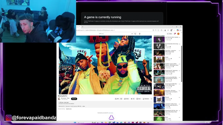Save the video to a playlist
The image size is (223, 125).
tap(139, 99)
